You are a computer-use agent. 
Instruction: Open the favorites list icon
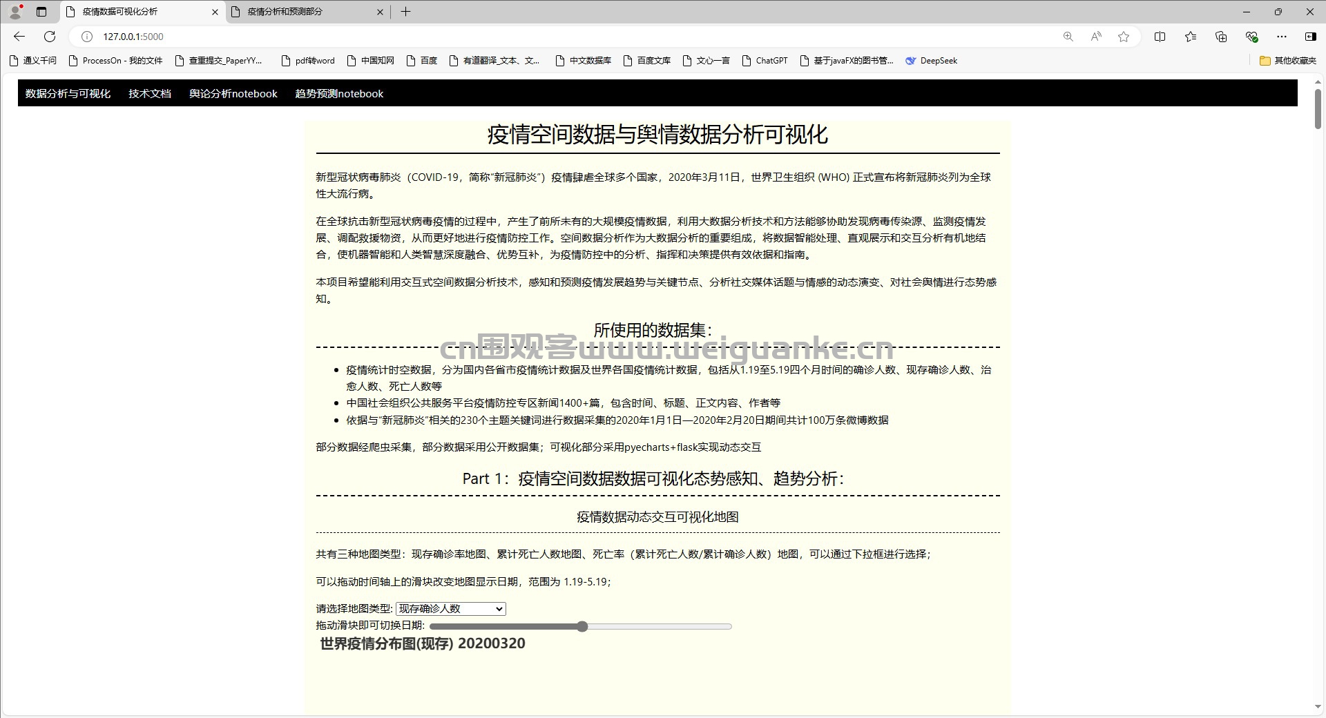(1191, 37)
